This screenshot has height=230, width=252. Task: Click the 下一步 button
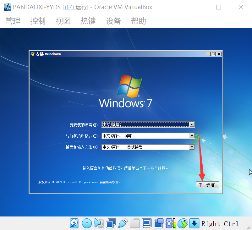[x=207, y=185]
